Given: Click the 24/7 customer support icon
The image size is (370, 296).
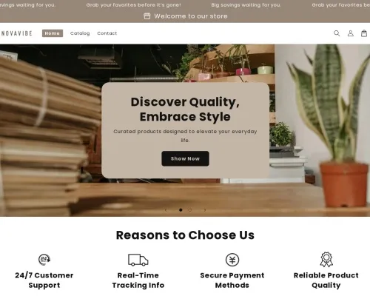Looking at the screenshot, I should [x=44, y=260].
